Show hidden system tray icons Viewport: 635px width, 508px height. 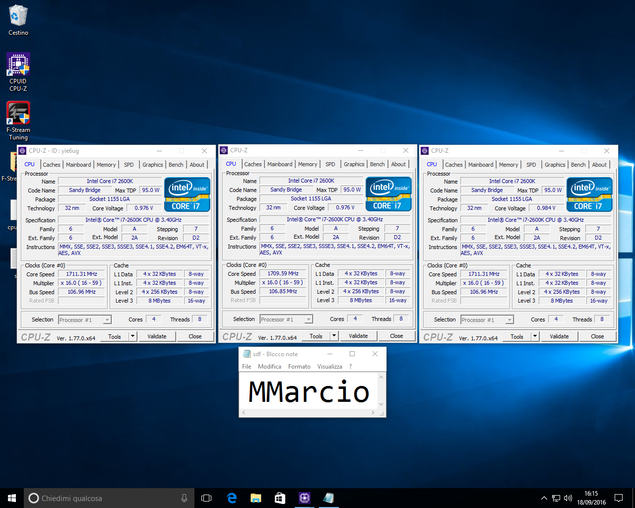coord(544,498)
